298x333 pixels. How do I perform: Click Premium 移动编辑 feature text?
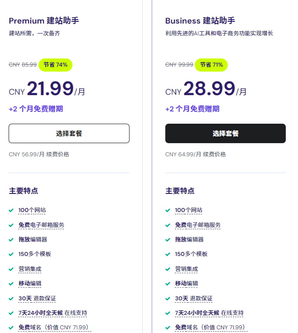pos(30,284)
